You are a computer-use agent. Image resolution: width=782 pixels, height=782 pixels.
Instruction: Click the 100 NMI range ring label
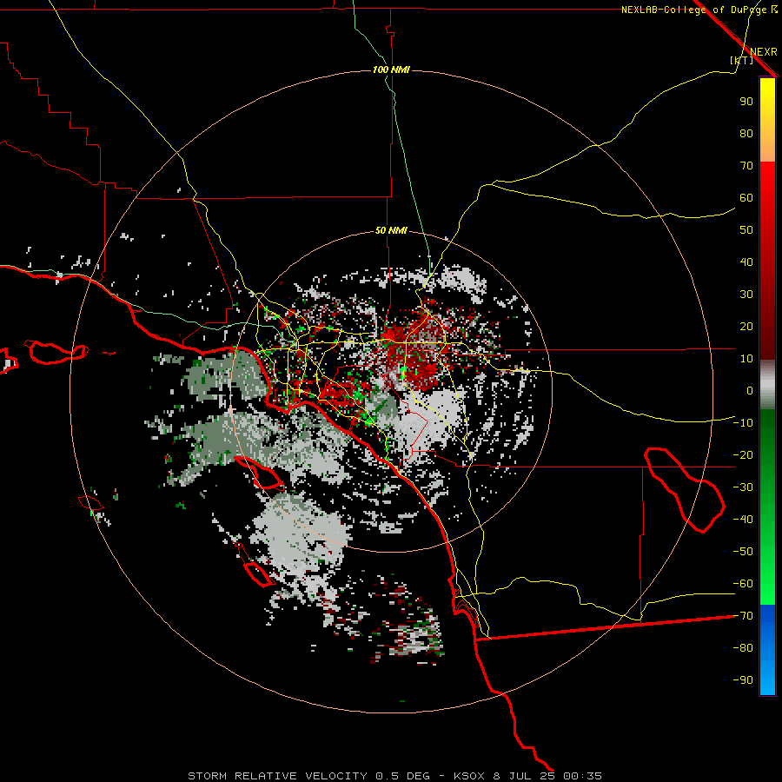[391, 70]
